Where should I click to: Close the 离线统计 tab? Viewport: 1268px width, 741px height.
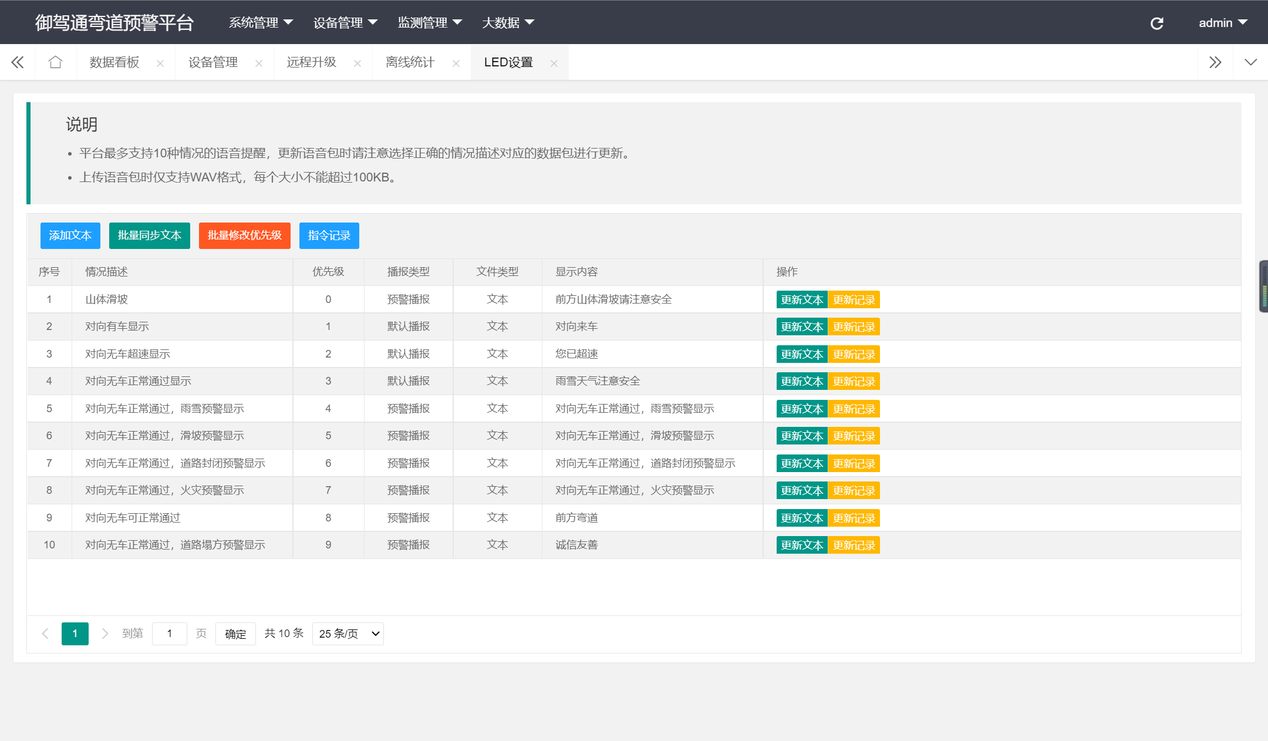click(x=456, y=63)
